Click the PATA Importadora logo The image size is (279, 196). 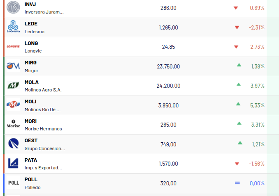13,163
